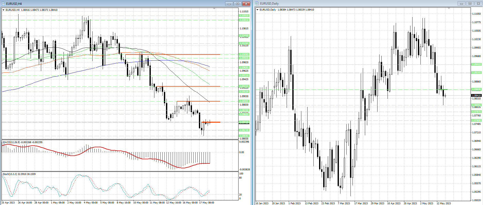Click the 7 Mar 2023 date on the Daily time axis

(344, 203)
